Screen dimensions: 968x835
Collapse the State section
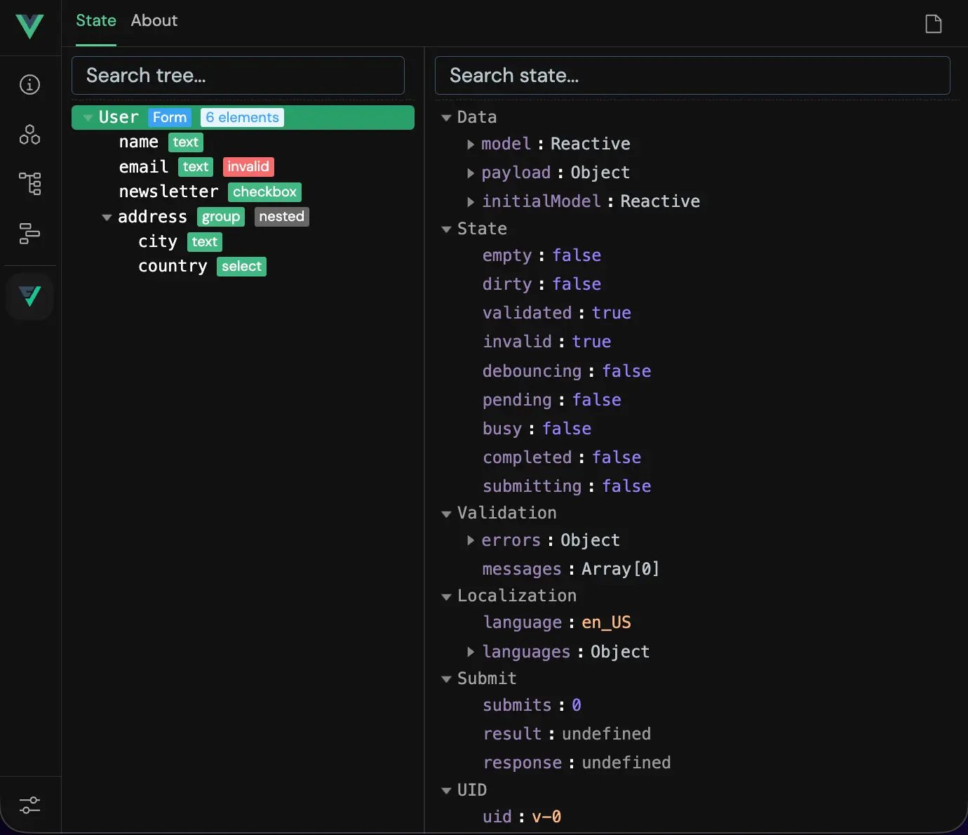pyautogui.click(x=446, y=229)
